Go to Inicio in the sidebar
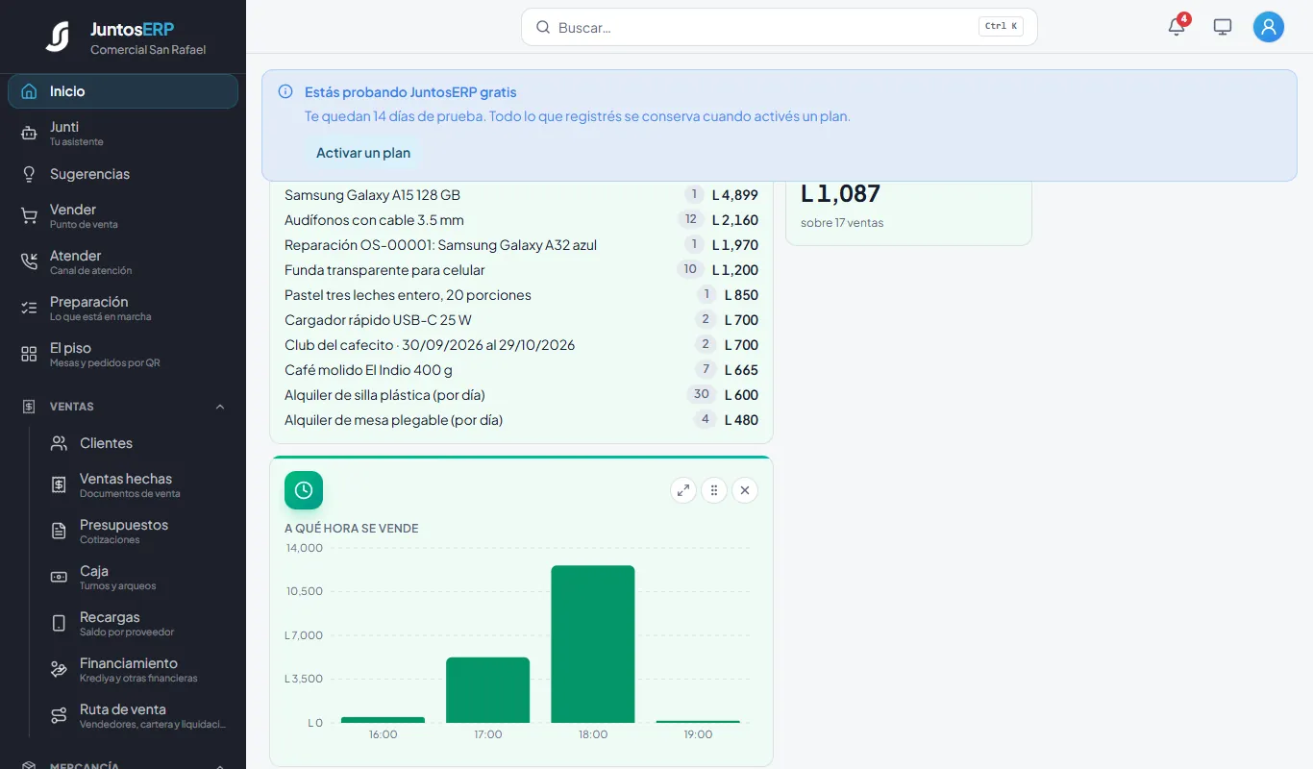Image resolution: width=1313 pixels, height=769 pixels. click(123, 91)
